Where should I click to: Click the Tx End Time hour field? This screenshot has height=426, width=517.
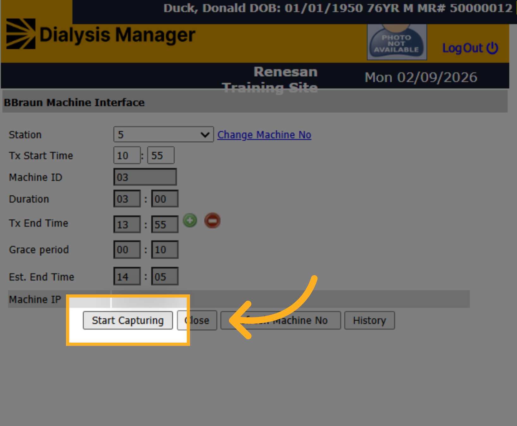point(127,224)
